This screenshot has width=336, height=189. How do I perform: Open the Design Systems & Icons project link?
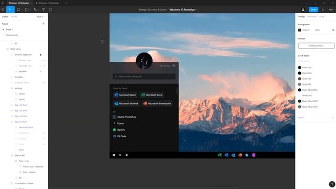[x=153, y=9]
